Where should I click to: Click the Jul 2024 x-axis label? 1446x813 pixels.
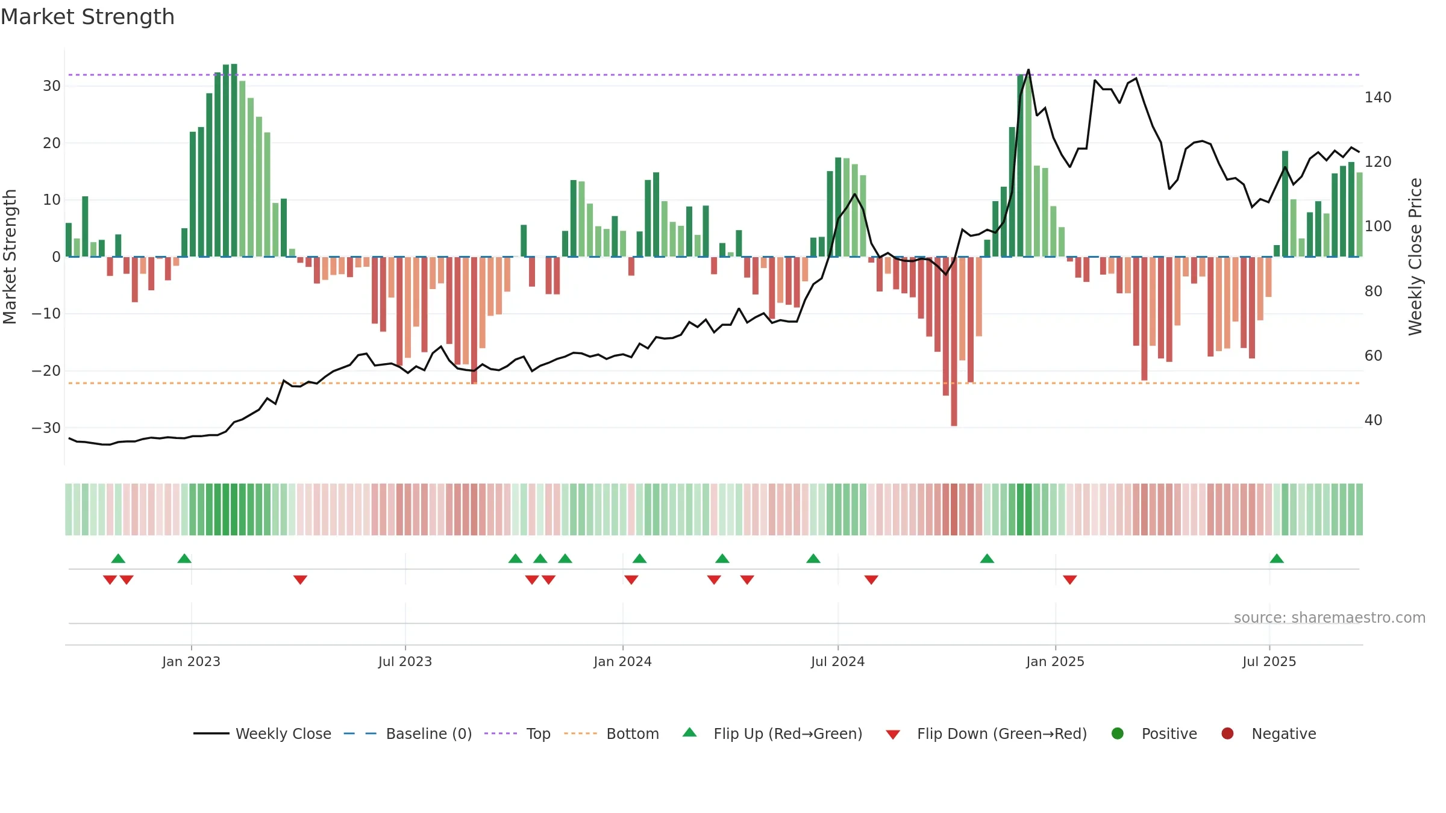click(x=837, y=661)
